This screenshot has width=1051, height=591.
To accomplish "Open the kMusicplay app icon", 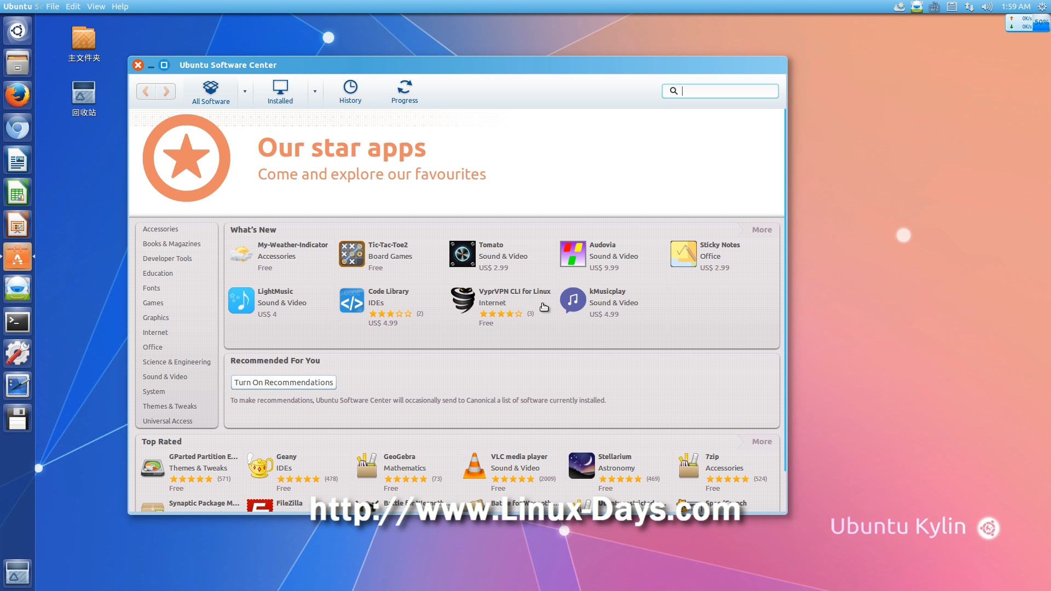I will click(573, 300).
